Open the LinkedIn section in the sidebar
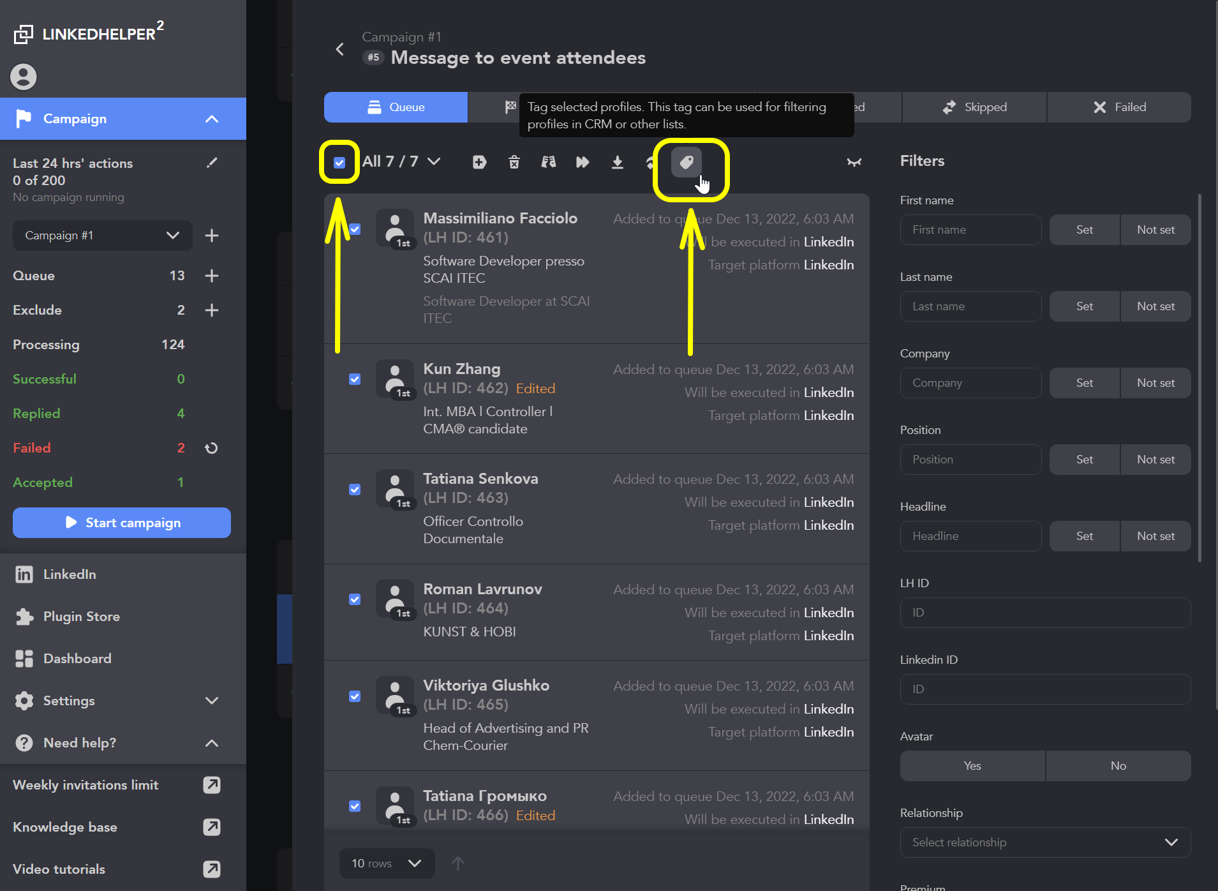The image size is (1218, 891). point(70,574)
